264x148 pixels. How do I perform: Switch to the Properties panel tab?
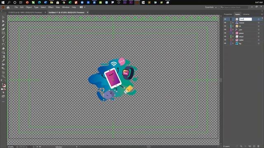(228, 14)
